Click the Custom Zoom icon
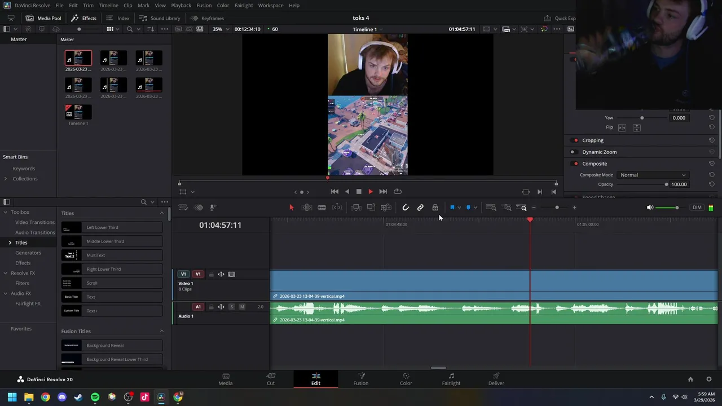Screen dimensions: 722x406 click(x=521, y=208)
